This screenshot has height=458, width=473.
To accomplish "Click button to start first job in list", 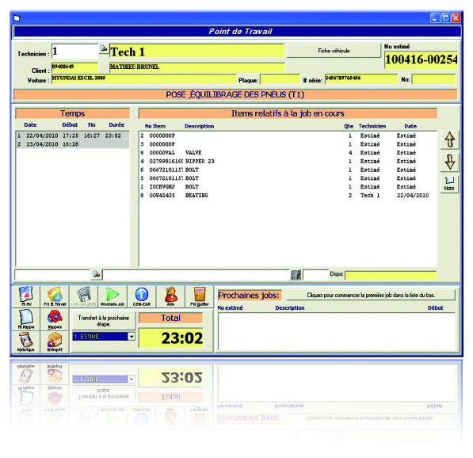I will coord(371,295).
